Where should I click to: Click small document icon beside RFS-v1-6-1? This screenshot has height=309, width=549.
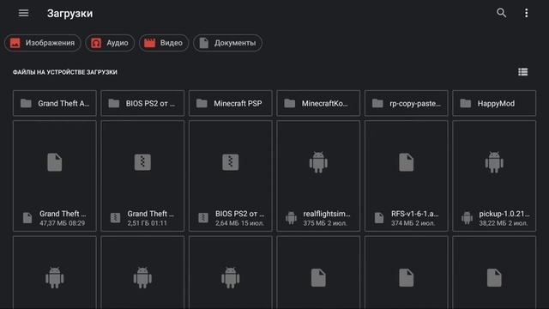point(379,218)
